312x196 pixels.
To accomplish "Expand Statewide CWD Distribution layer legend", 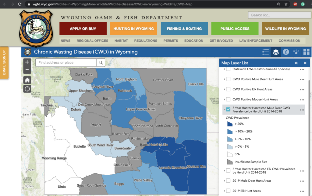I will 225,69.
